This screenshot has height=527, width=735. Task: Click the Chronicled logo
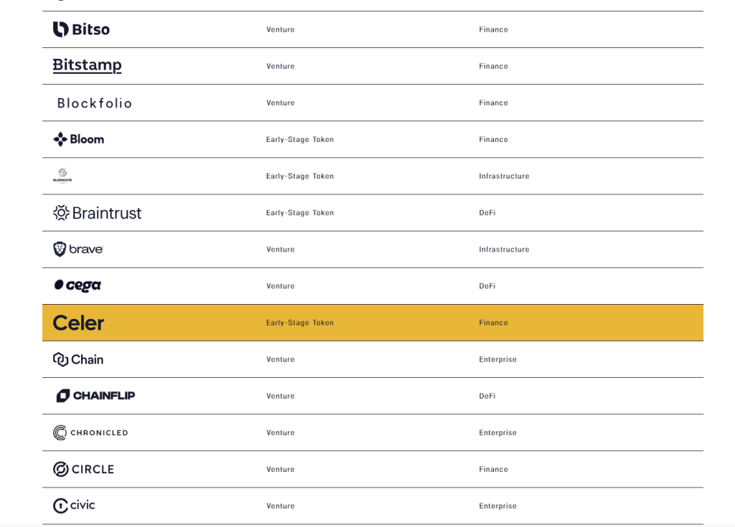(x=90, y=432)
